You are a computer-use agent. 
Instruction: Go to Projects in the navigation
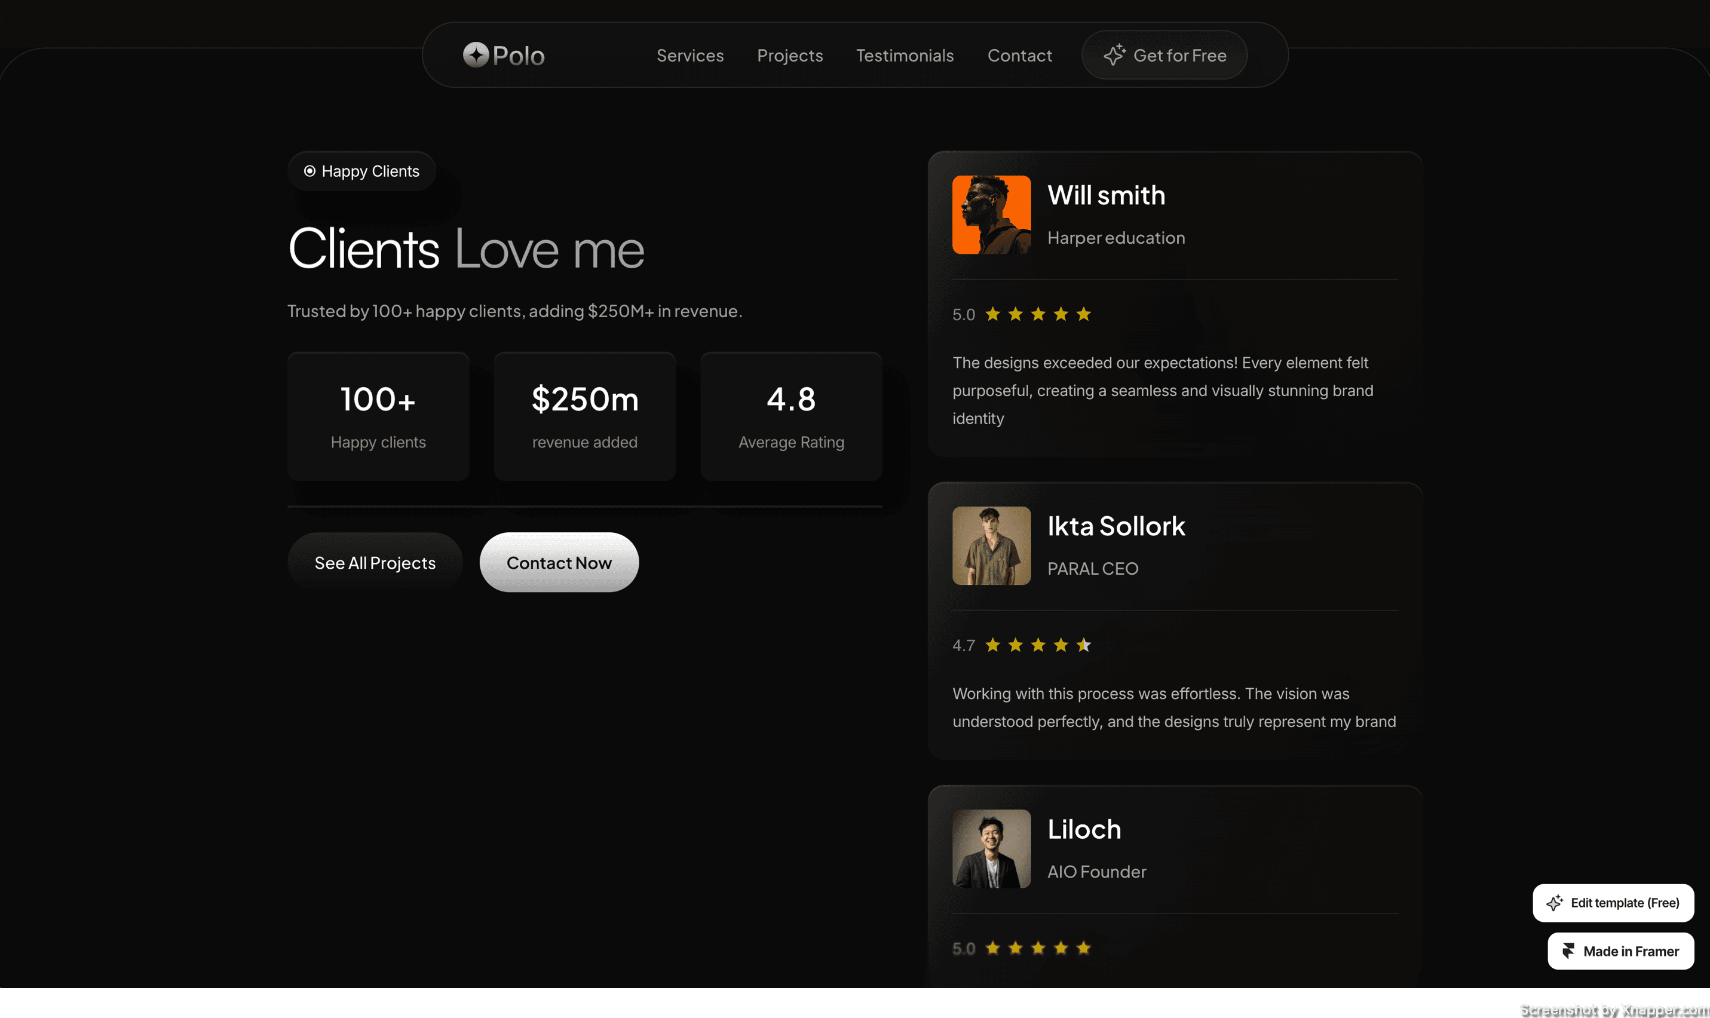(789, 56)
